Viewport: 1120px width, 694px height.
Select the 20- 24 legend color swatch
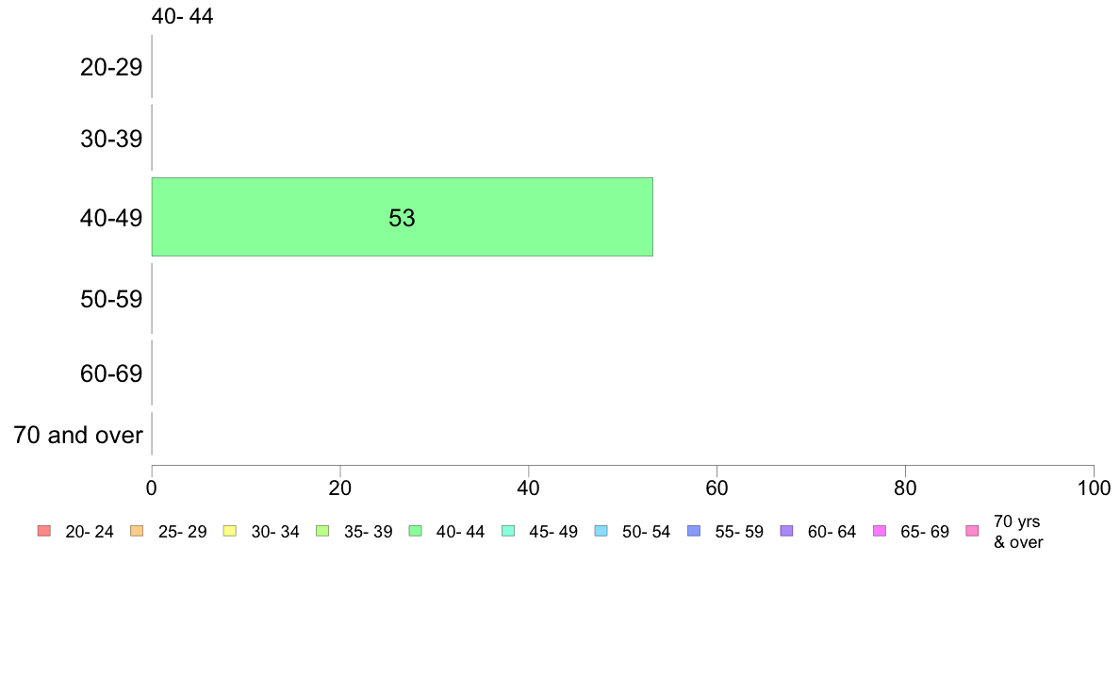[x=44, y=531]
